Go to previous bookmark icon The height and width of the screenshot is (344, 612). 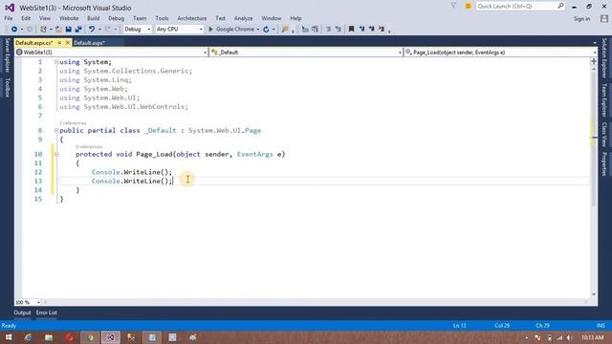(x=361, y=30)
